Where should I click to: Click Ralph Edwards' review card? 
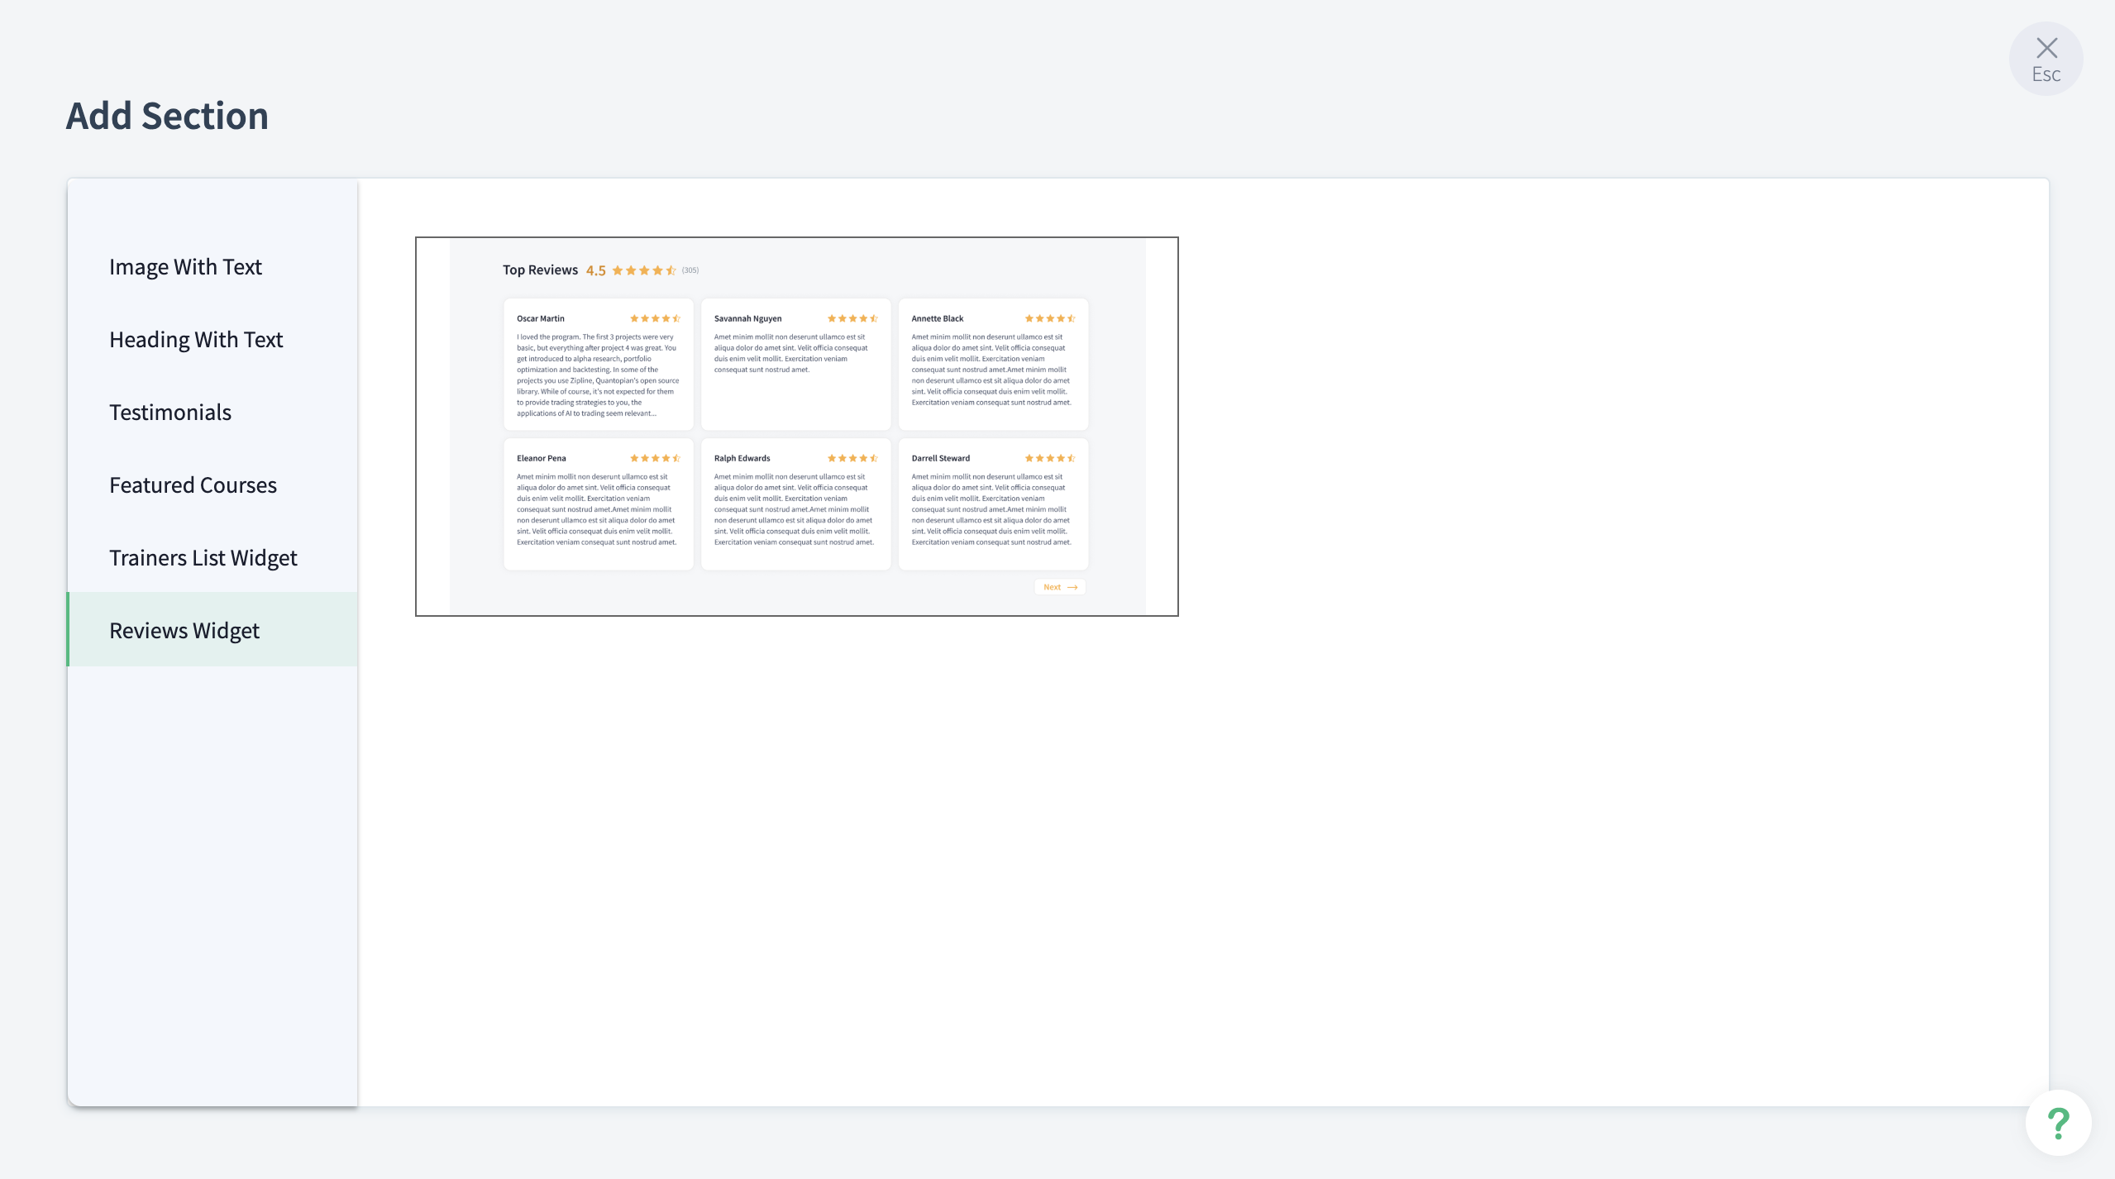(x=795, y=504)
